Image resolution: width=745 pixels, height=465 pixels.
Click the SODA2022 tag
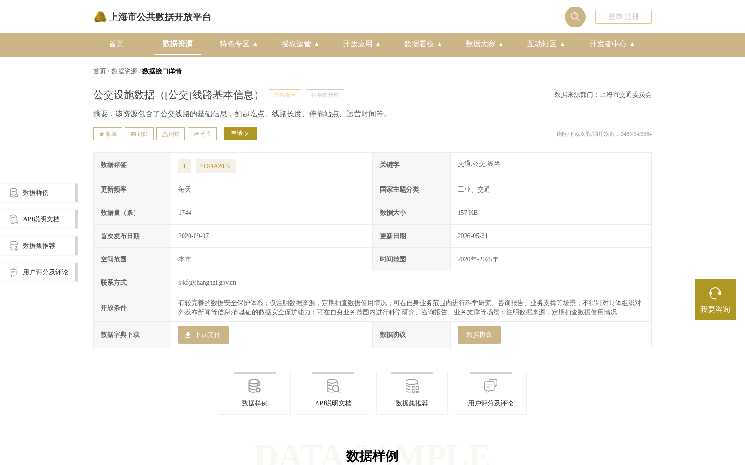(216, 166)
